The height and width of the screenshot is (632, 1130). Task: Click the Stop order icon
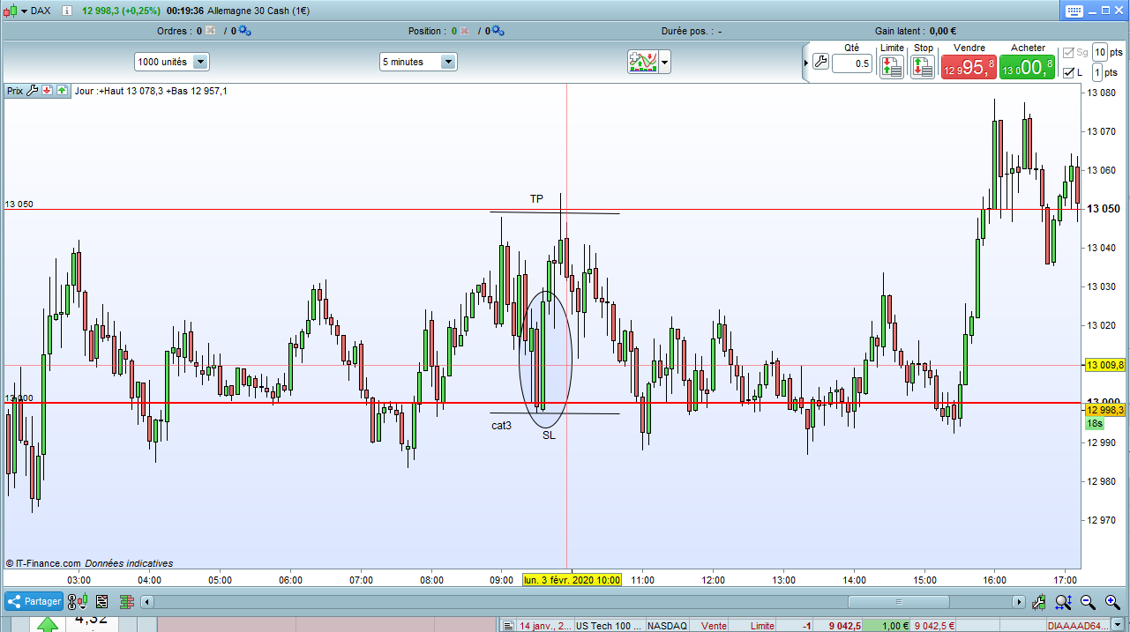pos(923,67)
